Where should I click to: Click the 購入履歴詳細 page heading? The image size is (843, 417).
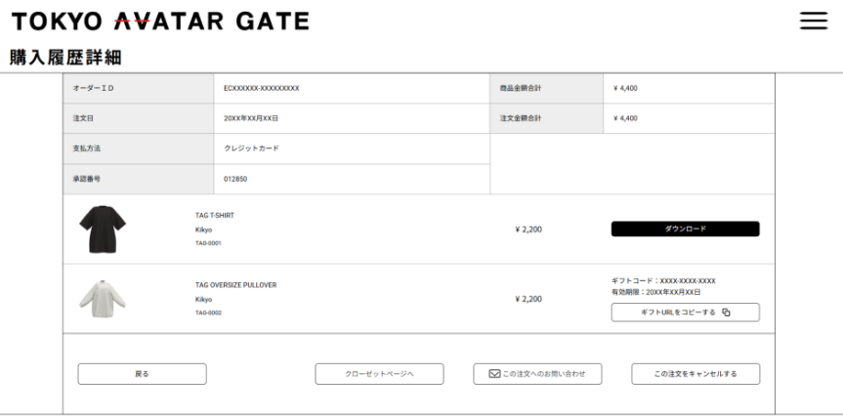point(65,58)
